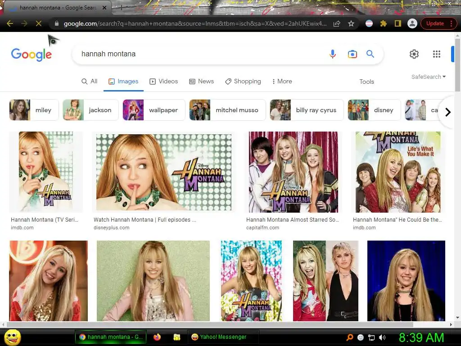Open Google quick settings gear
The width and height of the screenshot is (461, 346).
coord(414,54)
